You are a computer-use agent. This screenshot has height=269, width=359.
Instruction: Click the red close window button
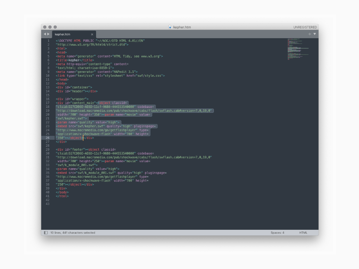pos(45,27)
